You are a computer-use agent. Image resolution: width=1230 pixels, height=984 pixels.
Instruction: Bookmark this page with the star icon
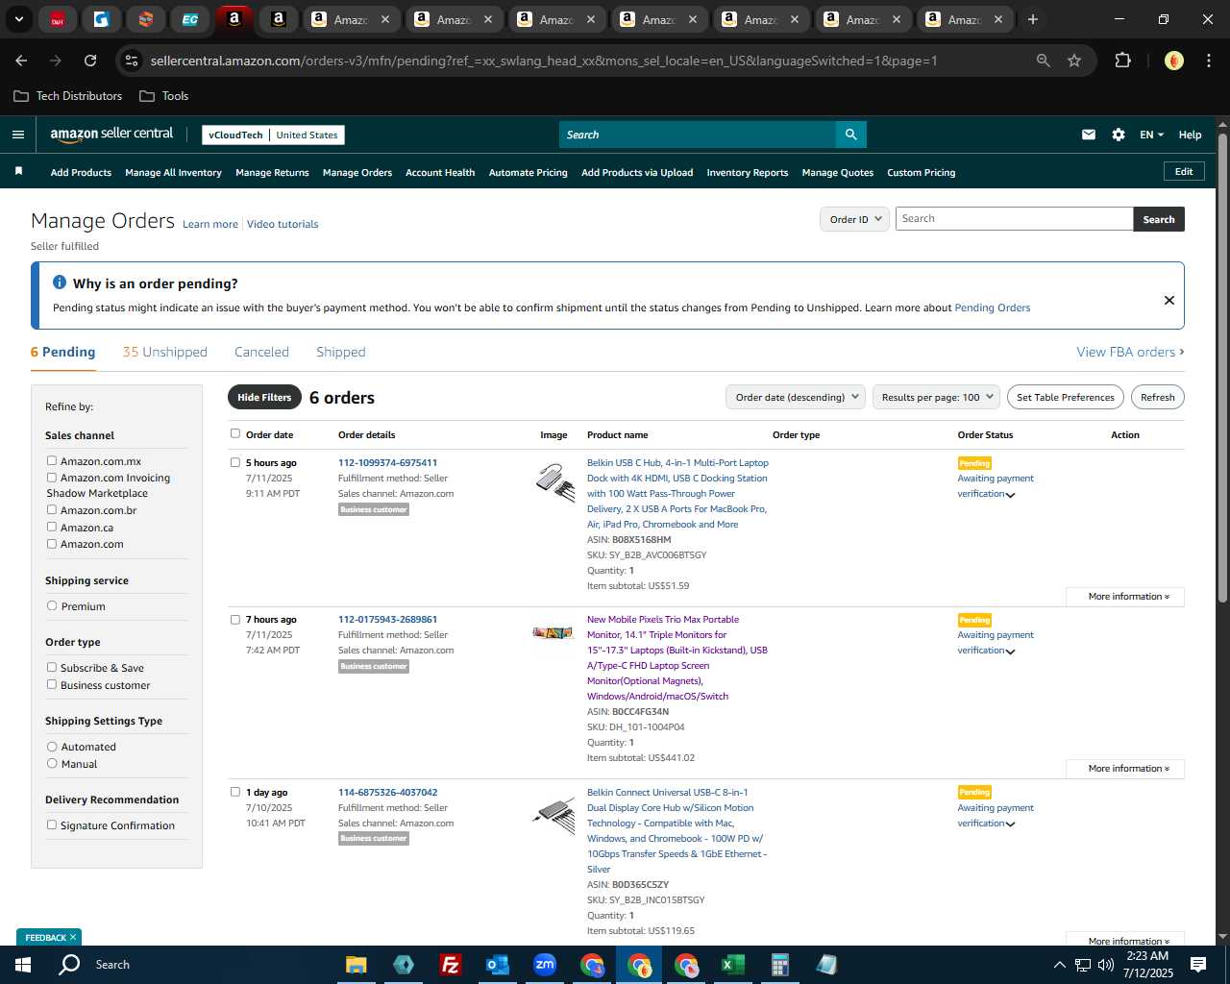coord(1074,61)
